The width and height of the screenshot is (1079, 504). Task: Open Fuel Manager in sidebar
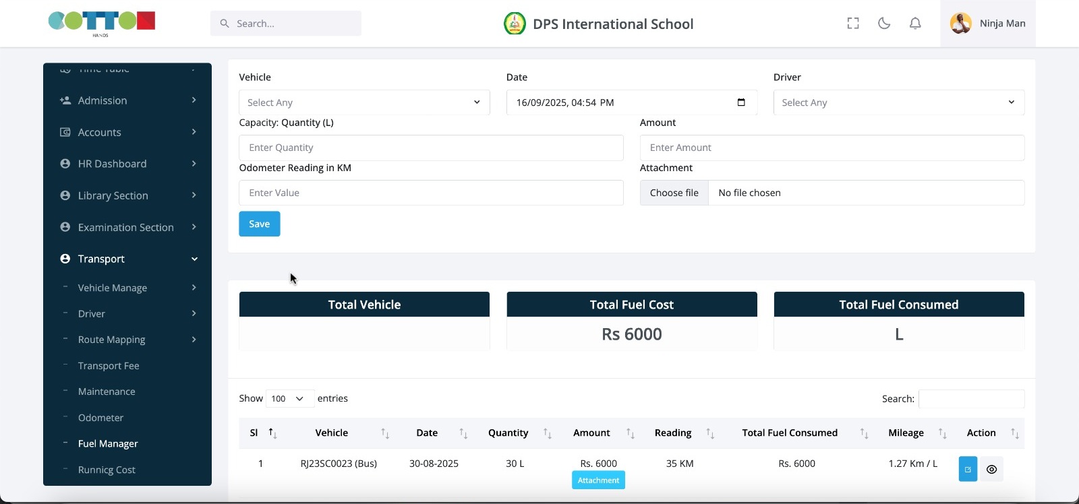click(108, 443)
